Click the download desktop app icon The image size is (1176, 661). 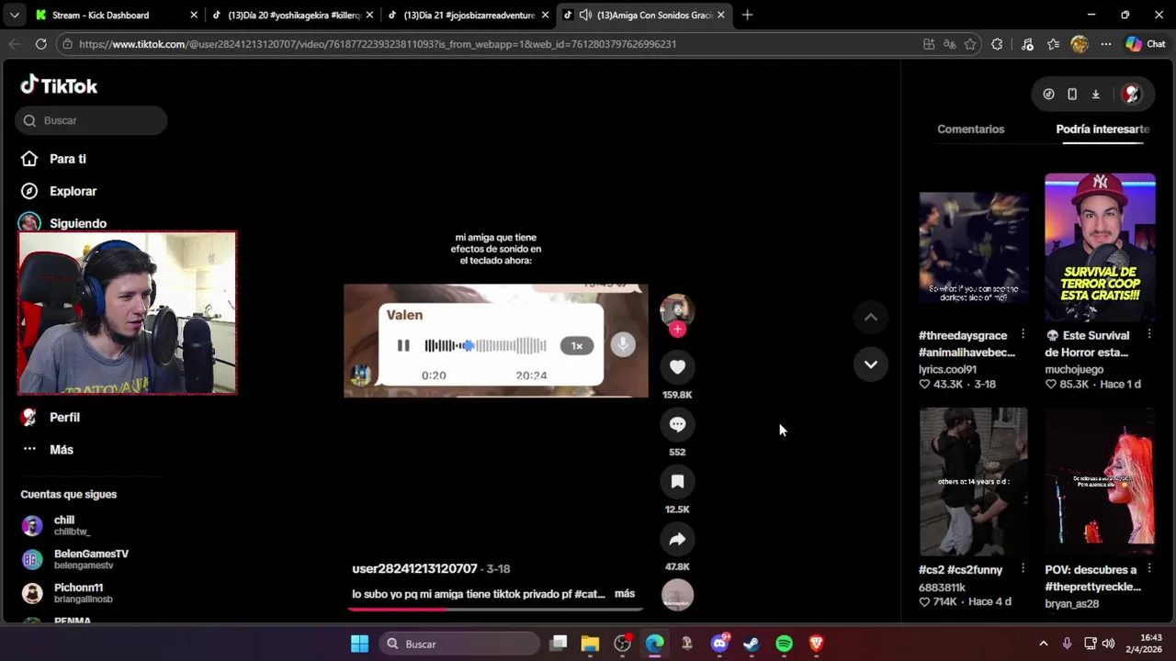pyautogui.click(x=1095, y=94)
